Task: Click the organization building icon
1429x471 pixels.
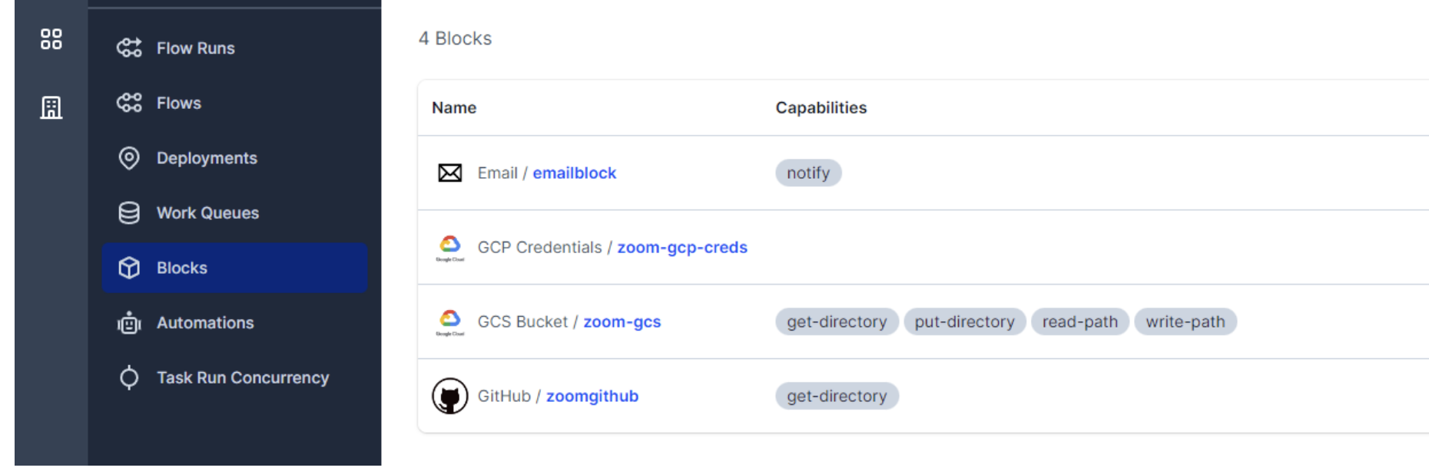Action: [x=51, y=107]
